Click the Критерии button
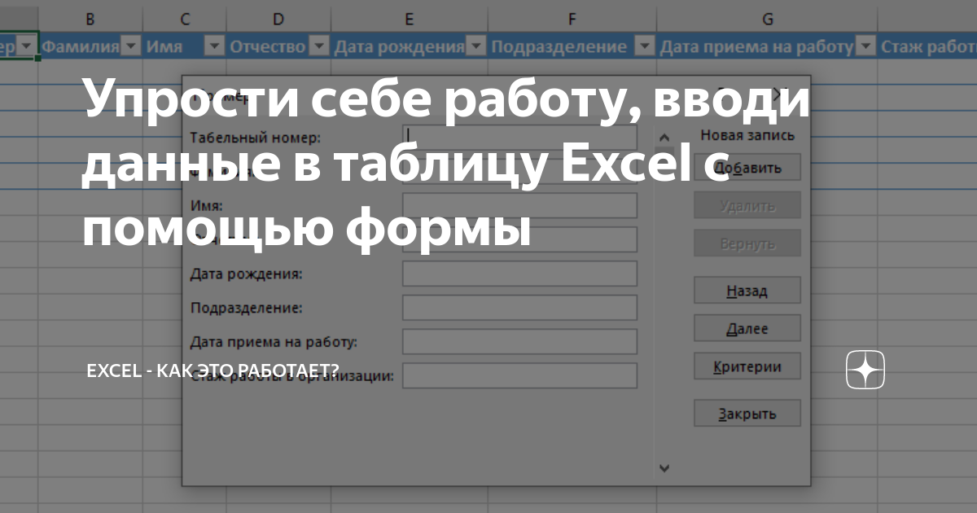Viewport: 977px width, 513px height. (x=747, y=366)
